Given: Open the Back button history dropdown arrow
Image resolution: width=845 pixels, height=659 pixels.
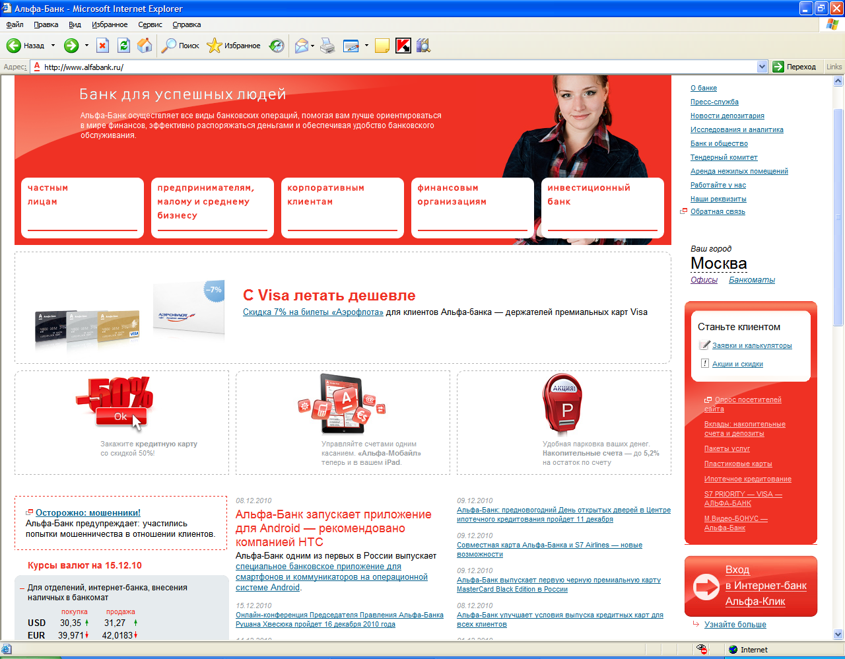Looking at the screenshot, I should coord(53,46).
